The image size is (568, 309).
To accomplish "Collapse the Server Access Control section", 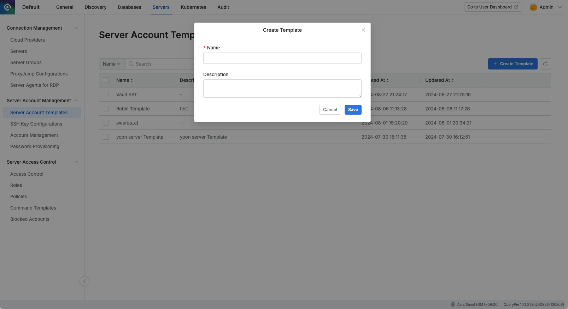I will tap(76, 162).
